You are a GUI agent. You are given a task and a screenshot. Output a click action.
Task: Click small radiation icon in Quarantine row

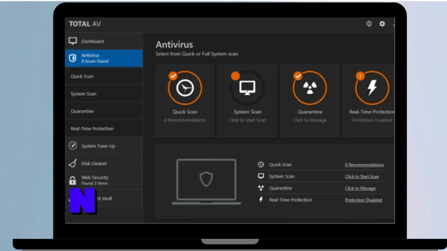pyautogui.click(x=261, y=188)
